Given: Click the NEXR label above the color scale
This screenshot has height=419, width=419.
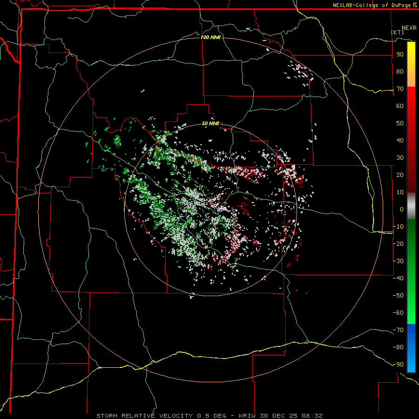Looking at the screenshot, I should [x=409, y=27].
